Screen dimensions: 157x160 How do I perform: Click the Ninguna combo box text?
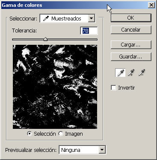(x=71, y=150)
